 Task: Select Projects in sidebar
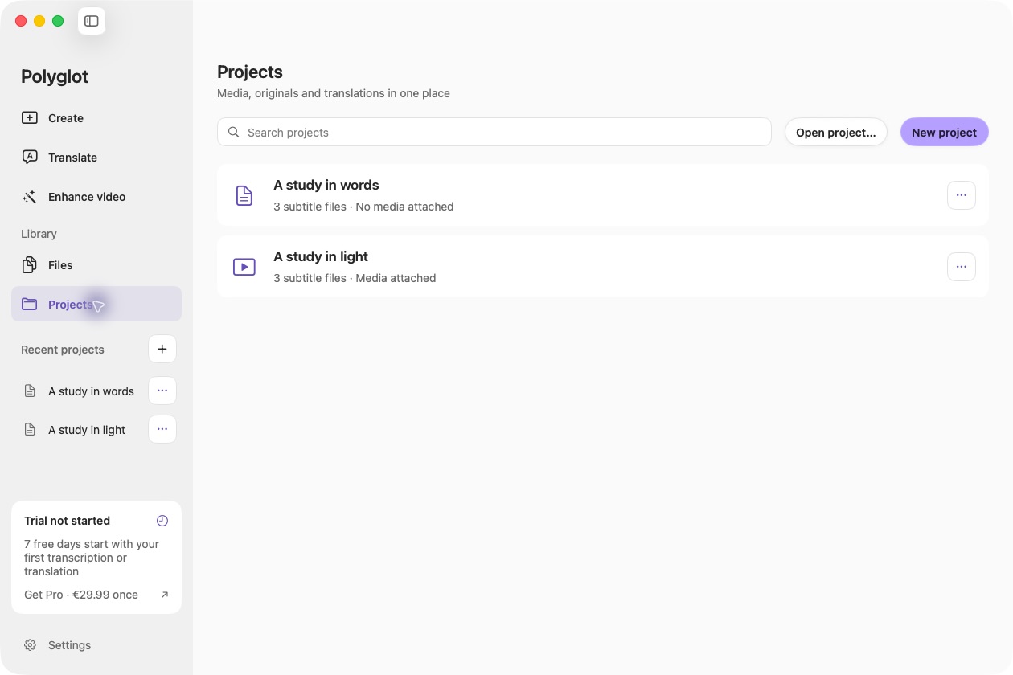click(x=96, y=304)
